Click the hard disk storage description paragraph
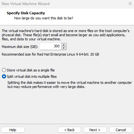Image resolution: width=134 pixels, height=134 pixels. (65, 35)
